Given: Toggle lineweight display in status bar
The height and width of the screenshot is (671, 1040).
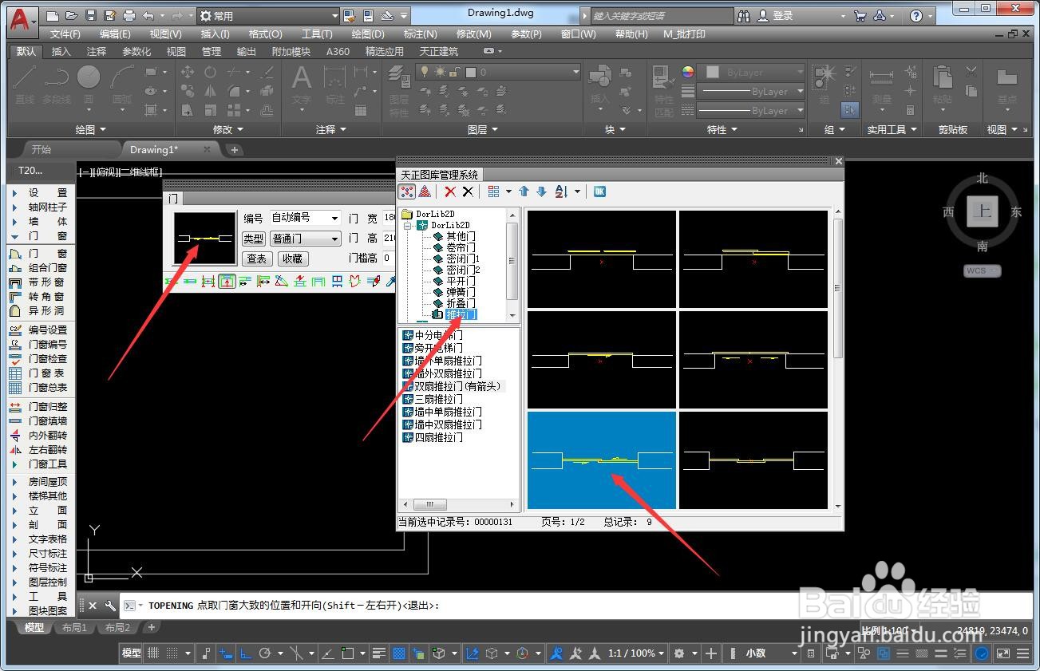Looking at the screenshot, I should click(x=379, y=653).
